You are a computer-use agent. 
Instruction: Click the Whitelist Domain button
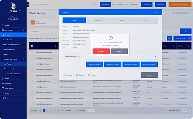pos(149,64)
